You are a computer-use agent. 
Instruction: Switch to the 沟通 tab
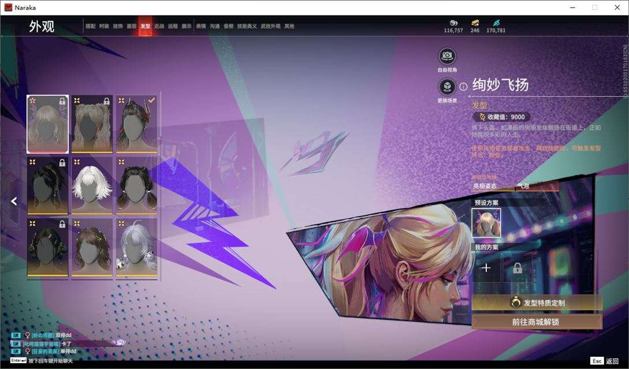pyautogui.click(x=215, y=26)
